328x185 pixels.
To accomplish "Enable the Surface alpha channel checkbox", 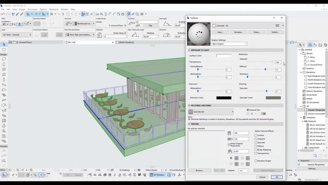I will (x=256, y=136).
